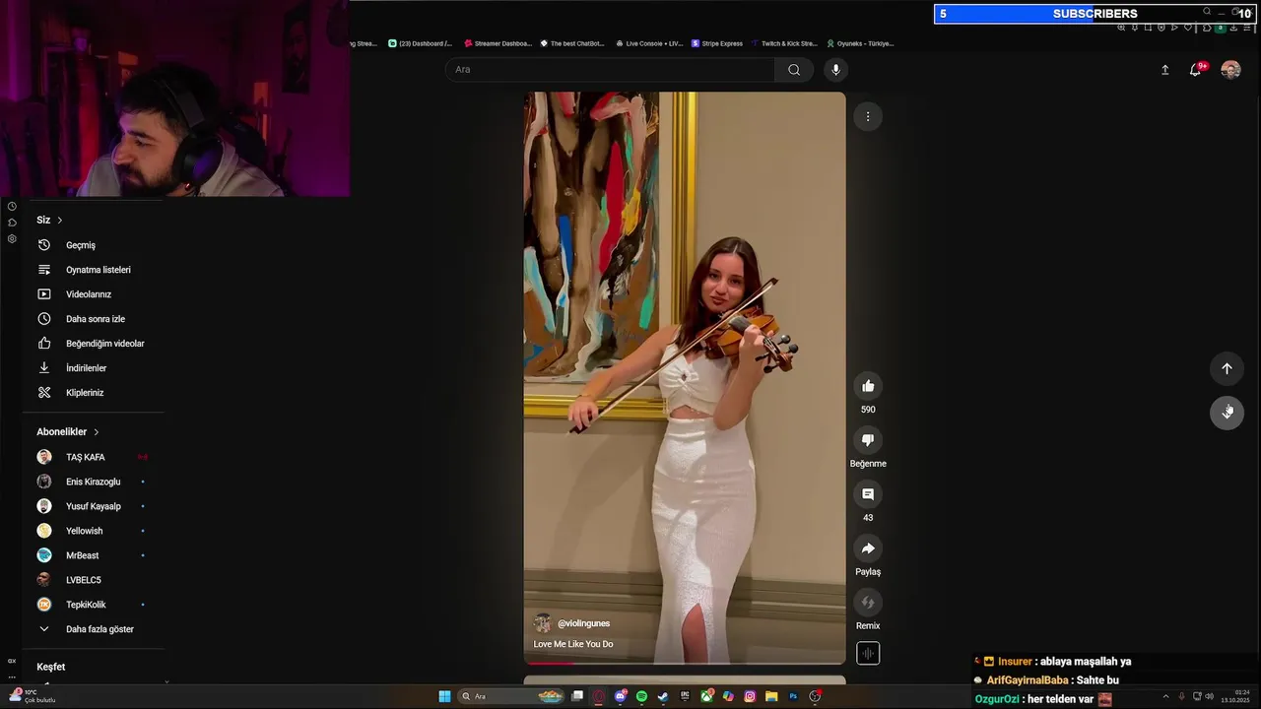Expand the Abonelikler section
This screenshot has width=1261, height=709.
[x=68, y=431]
